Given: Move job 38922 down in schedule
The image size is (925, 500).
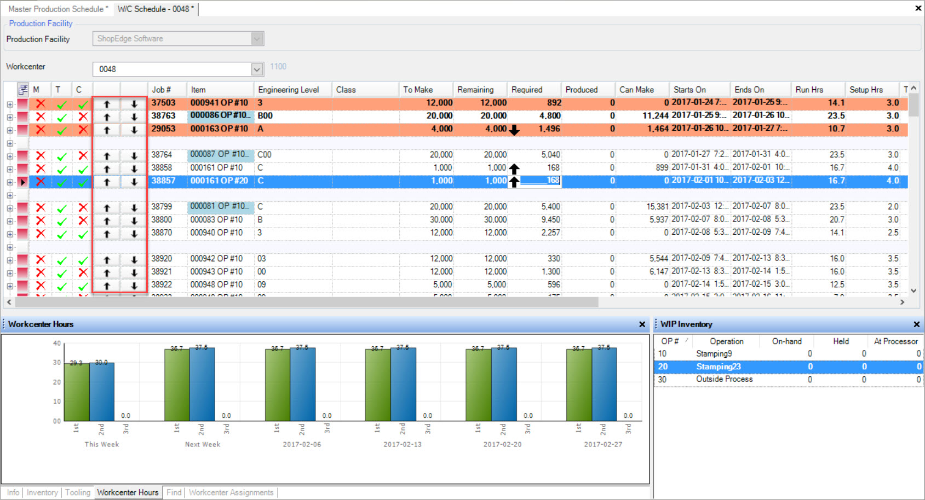Looking at the screenshot, I should click(134, 286).
